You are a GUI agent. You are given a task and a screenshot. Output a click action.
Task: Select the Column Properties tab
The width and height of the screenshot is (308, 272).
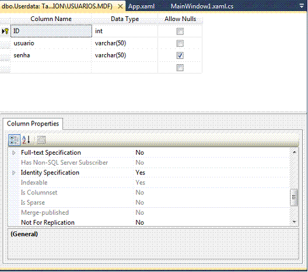33,124
